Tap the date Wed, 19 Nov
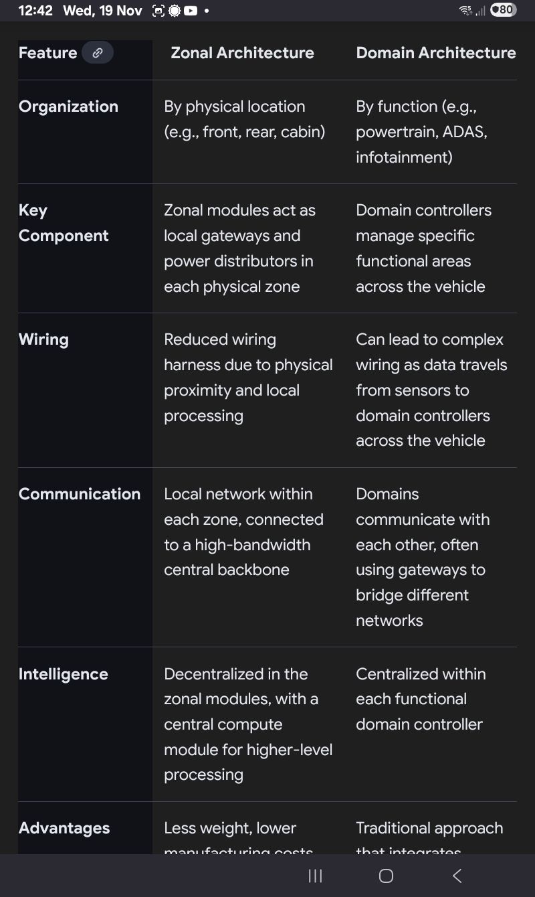This screenshot has width=535, height=897. pyautogui.click(x=102, y=11)
